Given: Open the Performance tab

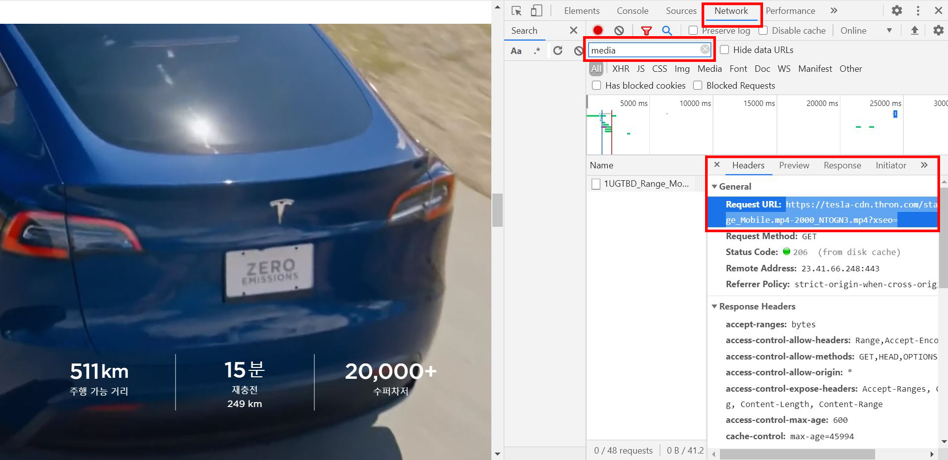Looking at the screenshot, I should point(790,10).
